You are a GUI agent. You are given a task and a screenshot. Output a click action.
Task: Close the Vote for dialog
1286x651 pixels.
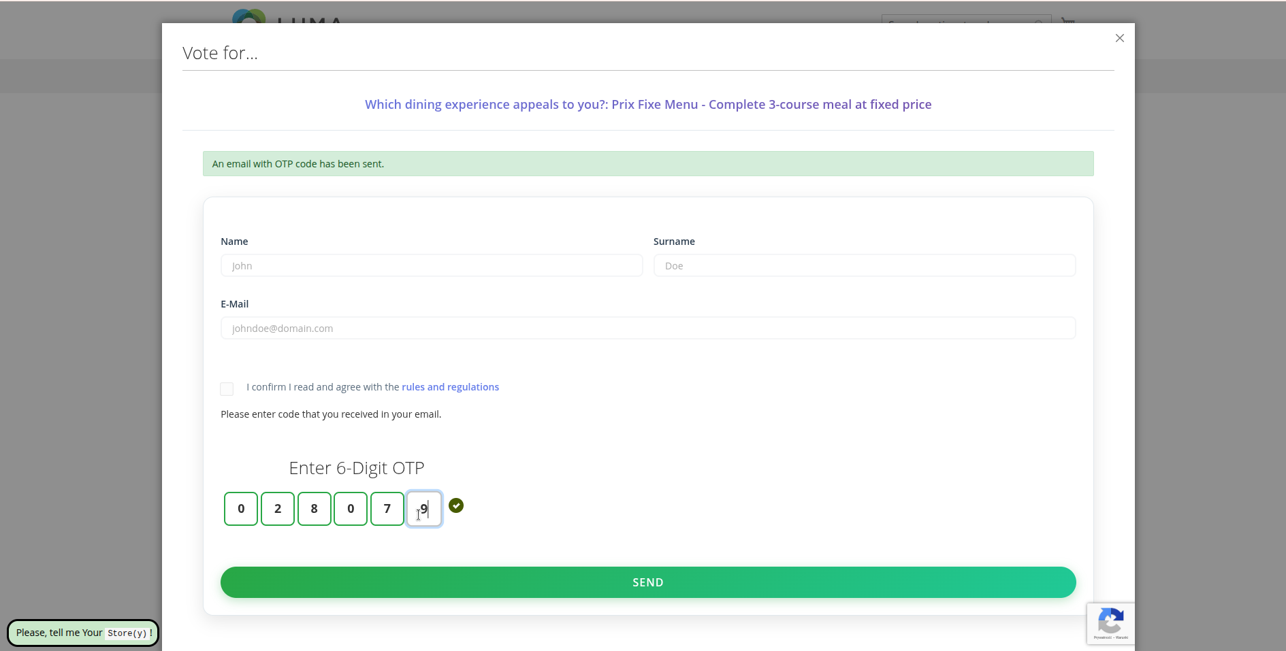click(1119, 38)
